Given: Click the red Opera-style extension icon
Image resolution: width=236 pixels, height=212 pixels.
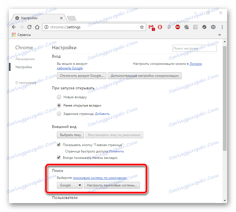Looking at the screenshot, I should click(x=160, y=27).
